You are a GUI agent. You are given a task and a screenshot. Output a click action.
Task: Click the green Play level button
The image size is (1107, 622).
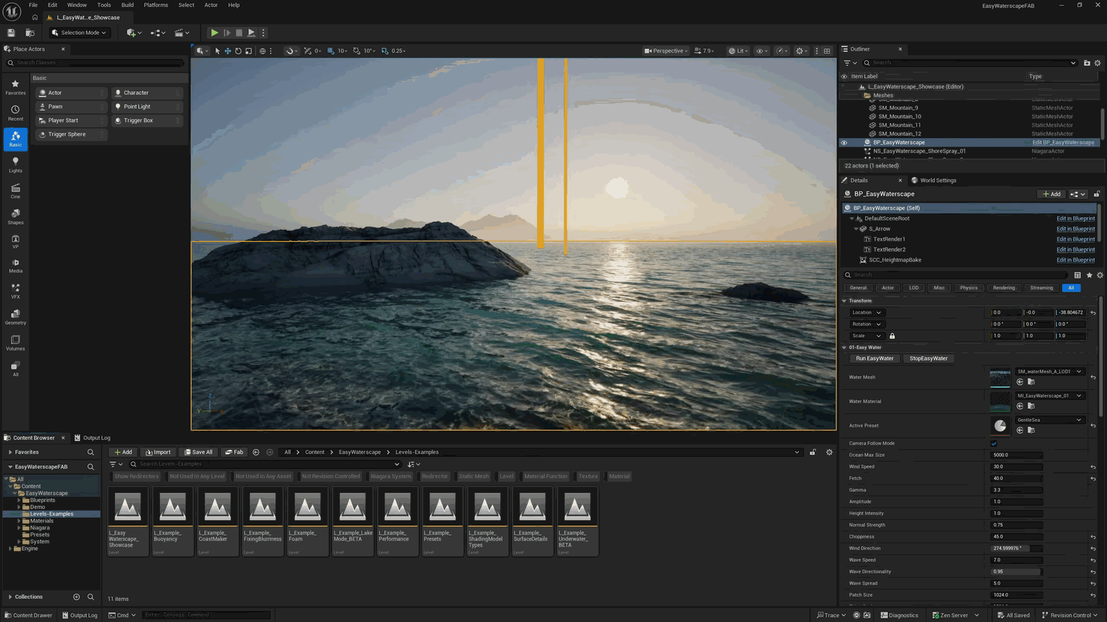coord(214,32)
